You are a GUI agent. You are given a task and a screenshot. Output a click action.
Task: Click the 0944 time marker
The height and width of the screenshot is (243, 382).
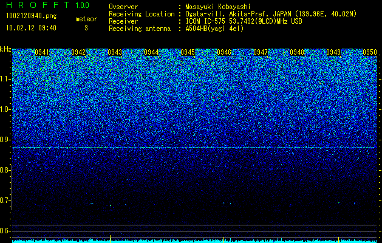[x=151, y=52]
